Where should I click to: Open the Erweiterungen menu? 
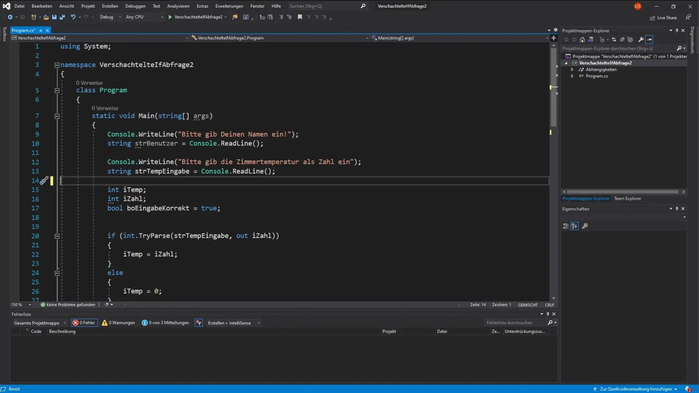(229, 6)
